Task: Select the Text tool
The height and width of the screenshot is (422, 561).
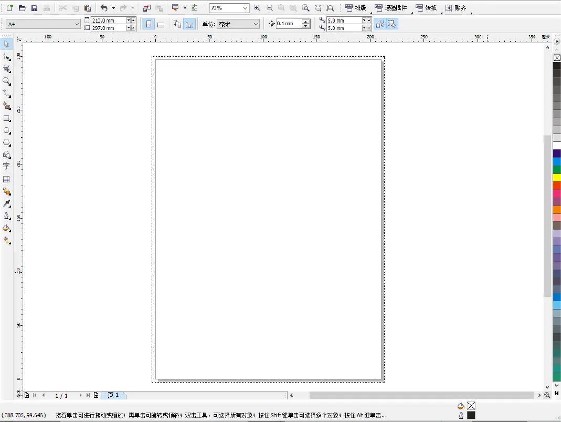Action: [x=6, y=166]
